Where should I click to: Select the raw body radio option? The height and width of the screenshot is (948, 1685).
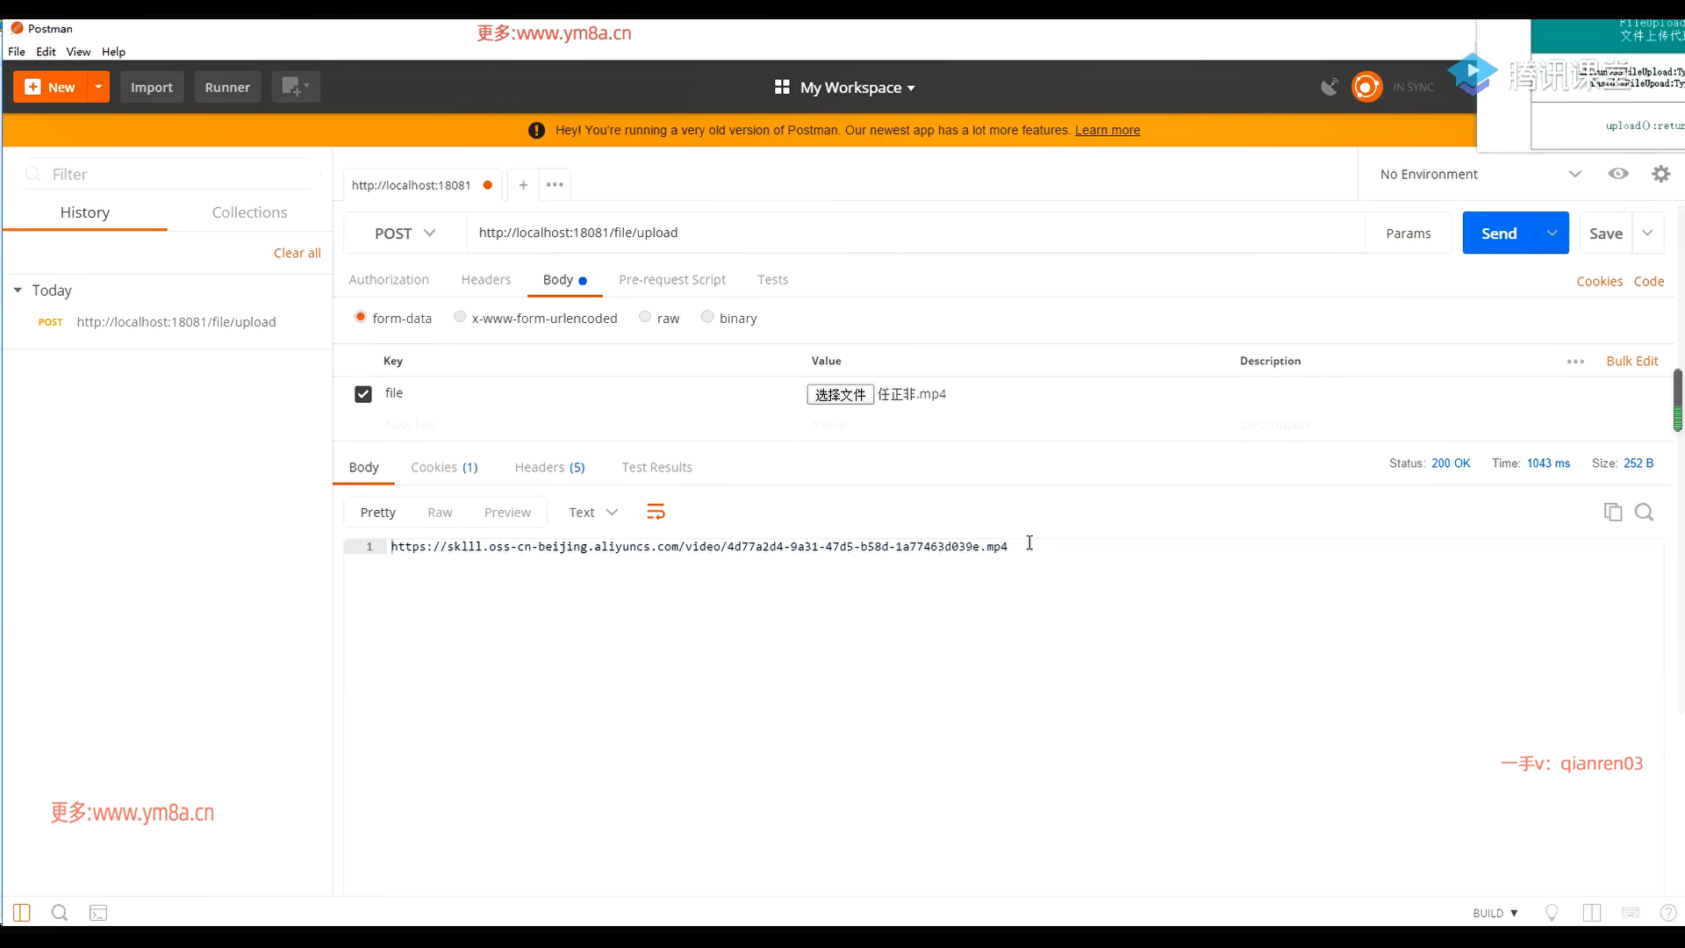click(645, 317)
